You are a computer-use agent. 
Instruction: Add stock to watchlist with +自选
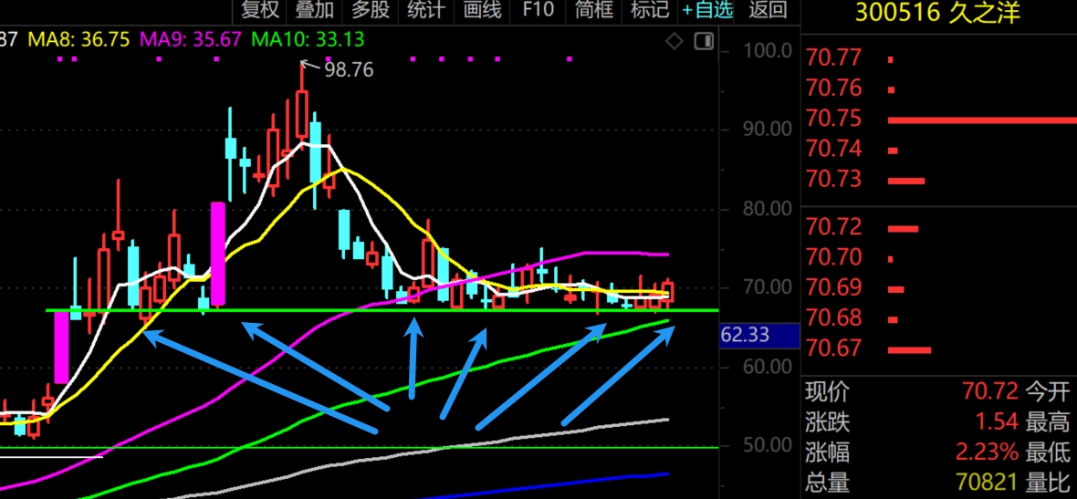click(707, 11)
